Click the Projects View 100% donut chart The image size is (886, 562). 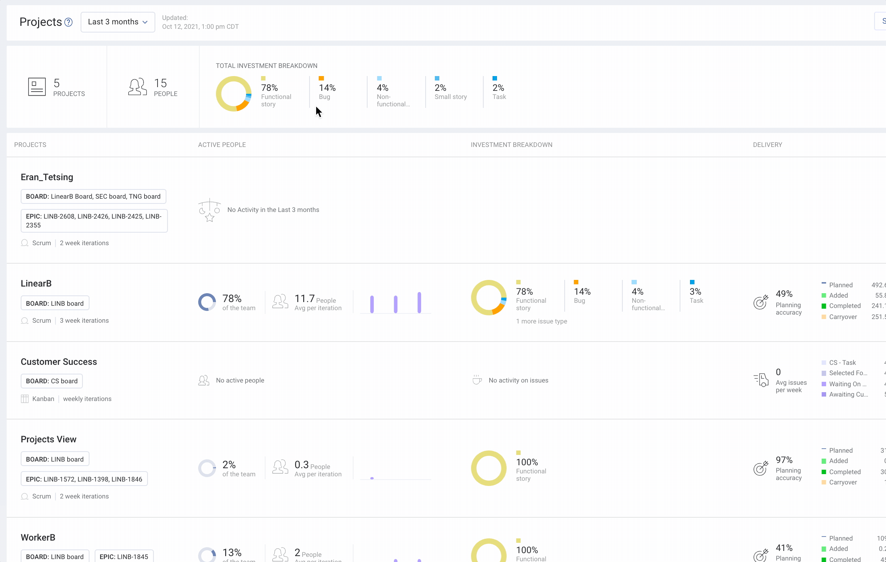point(489,468)
